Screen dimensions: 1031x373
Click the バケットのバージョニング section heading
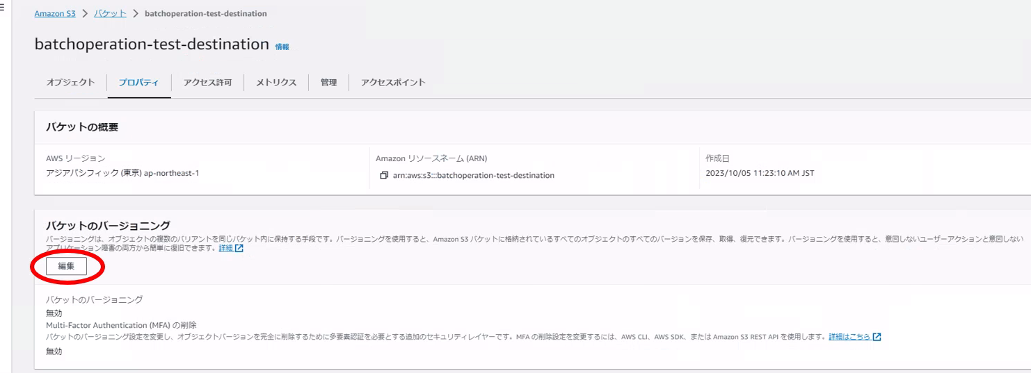tap(108, 226)
